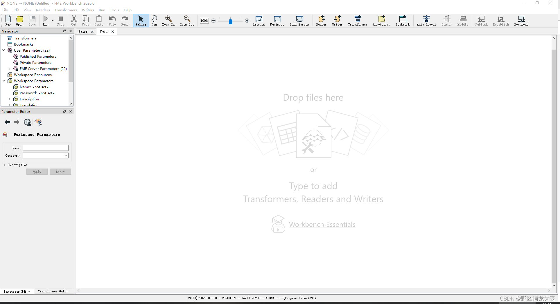Switch to the Start tab

tap(83, 32)
